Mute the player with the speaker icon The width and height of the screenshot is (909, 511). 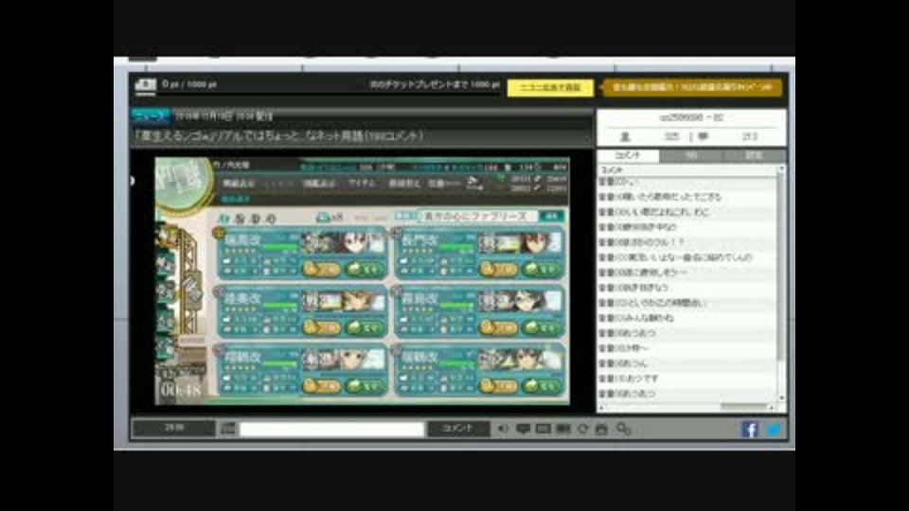tap(502, 429)
